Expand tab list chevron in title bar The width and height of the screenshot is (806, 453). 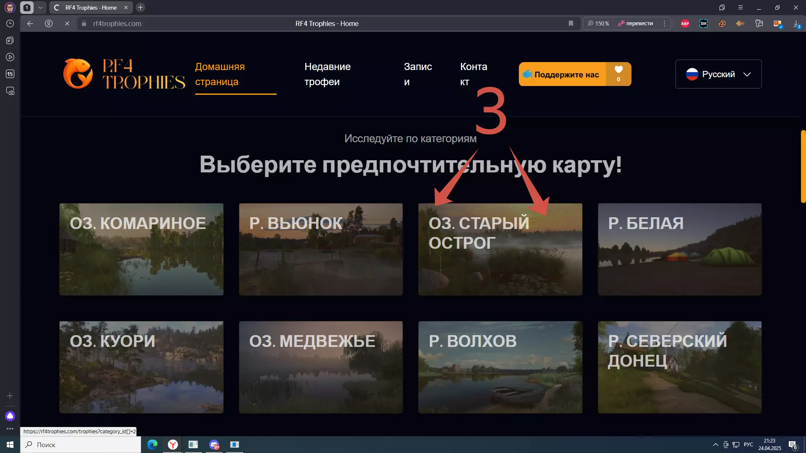click(x=40, y=8)
